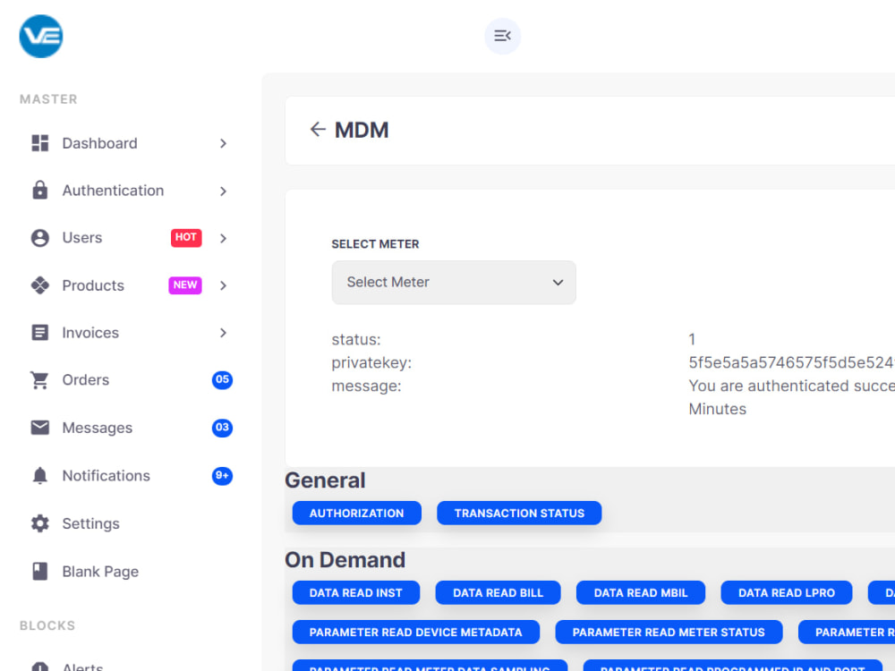Navigate to the Dashboard page
Viewport: 895px width, 671px height.
pos(98,143)
